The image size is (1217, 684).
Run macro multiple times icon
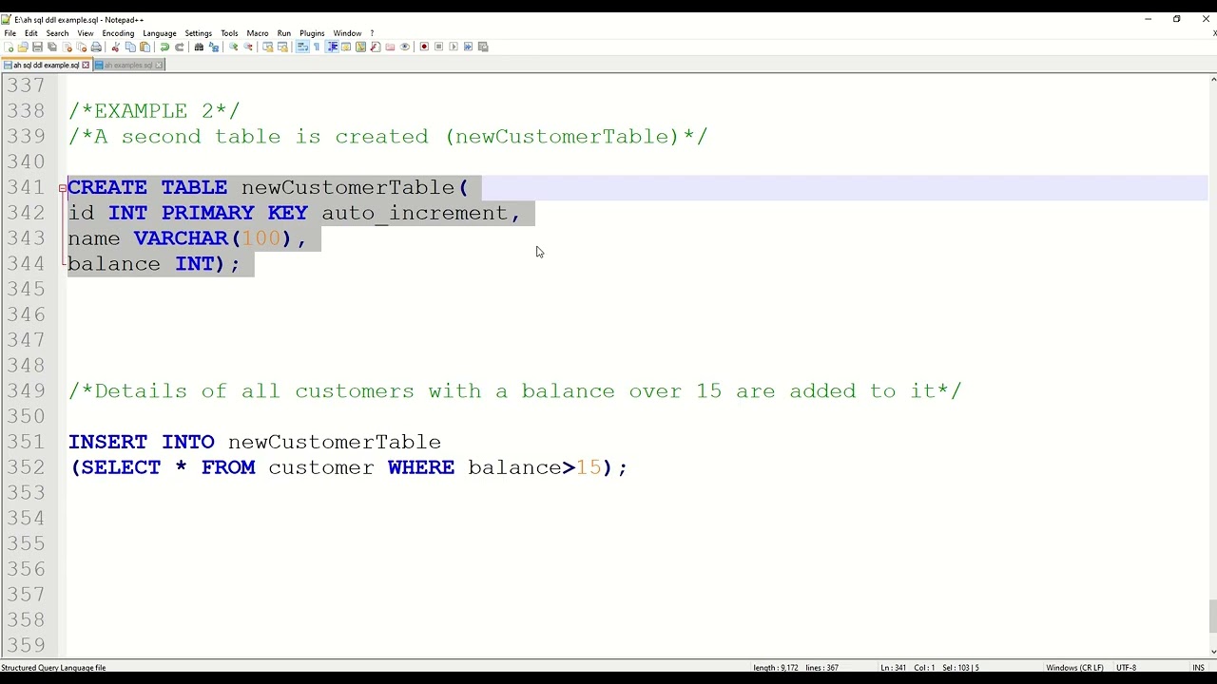click(468, 47)
